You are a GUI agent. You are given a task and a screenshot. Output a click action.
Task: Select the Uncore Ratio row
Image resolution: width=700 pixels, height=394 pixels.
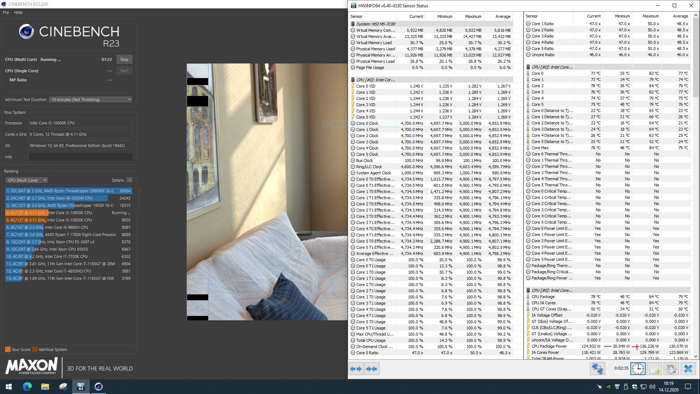pyautogui.click(x=607, y=55)
